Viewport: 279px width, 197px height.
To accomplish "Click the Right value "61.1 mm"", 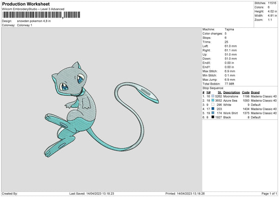I will pyautogui.click(x=231, y=50).
